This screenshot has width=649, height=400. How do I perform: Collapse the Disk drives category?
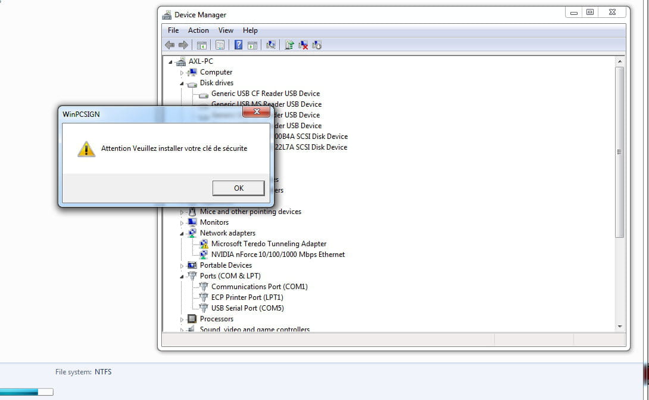pos(182,83)
